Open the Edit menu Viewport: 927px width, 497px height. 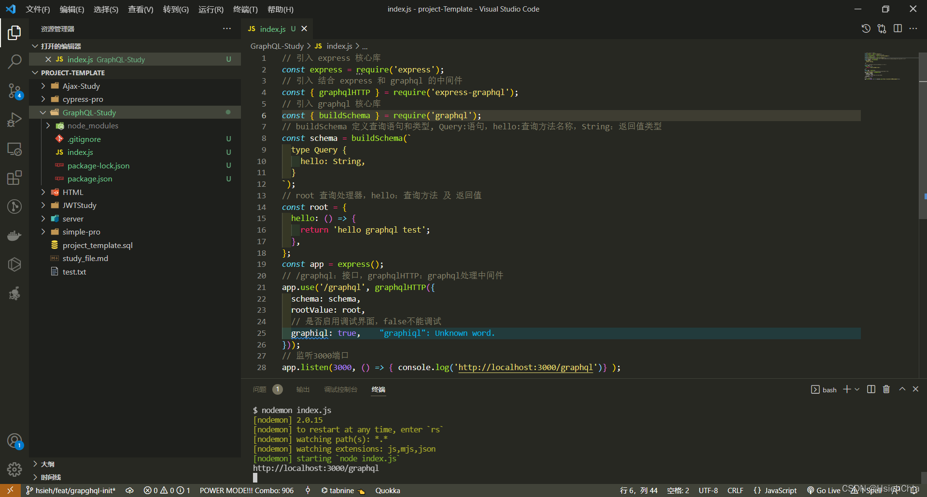coord(71,9)
